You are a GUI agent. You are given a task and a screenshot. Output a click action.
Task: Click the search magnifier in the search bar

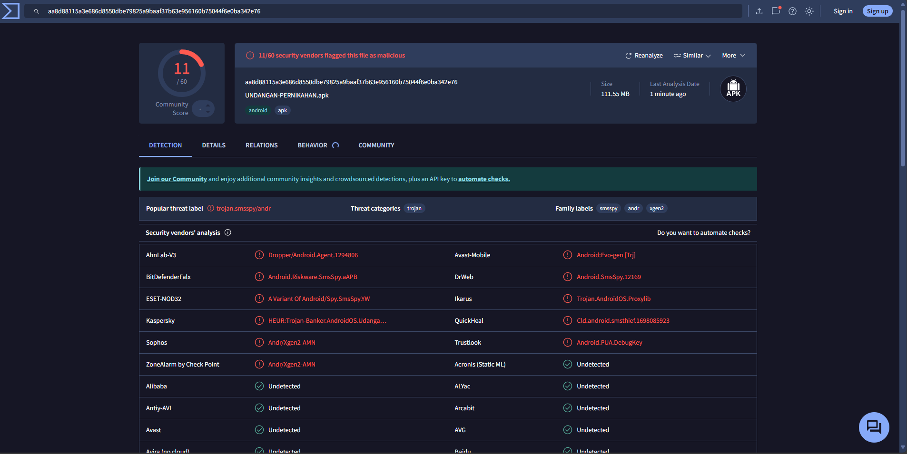click(37, 11)
